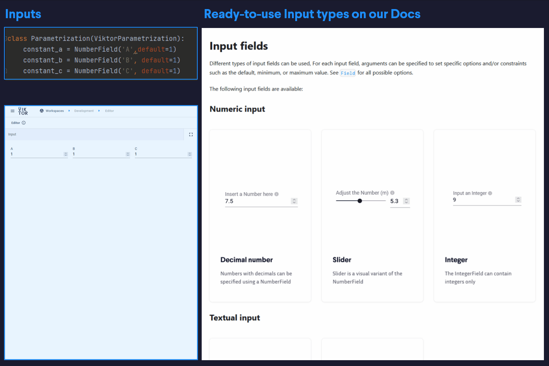Click the info icon beside 'Input an Integer'
Image resolution: width=549 pixels, height=366 pixels.
click(x=490, y=193)
